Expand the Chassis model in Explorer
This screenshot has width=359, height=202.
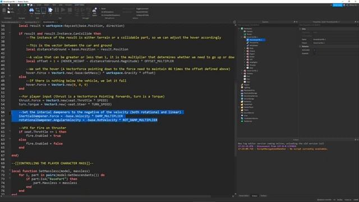tap(245, 51)
